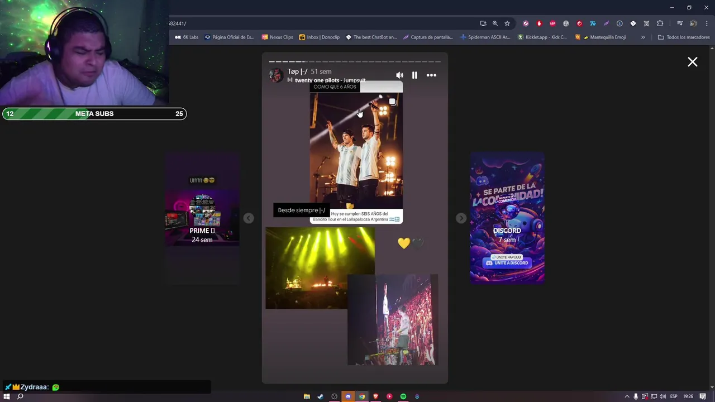Image resolution: width=715 pixels, height=402 pixels.
Task: Open the Página Oficial de Es... bookmark
Action: coord(229,37)
